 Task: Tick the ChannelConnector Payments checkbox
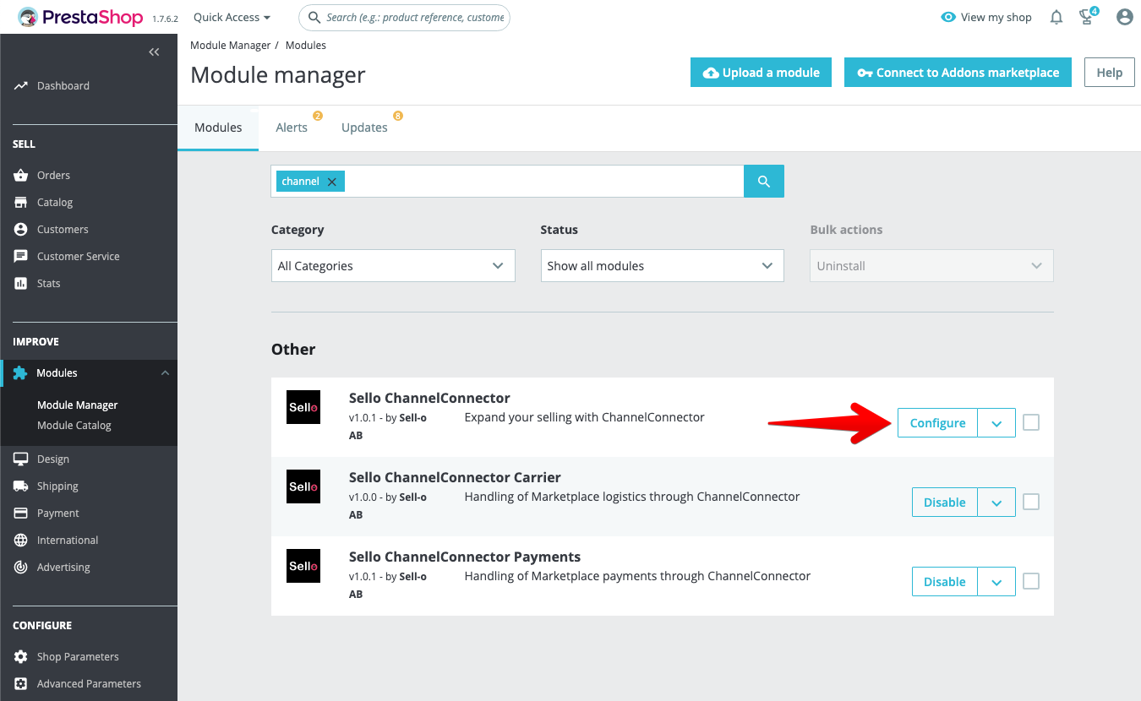point(1031,581)
